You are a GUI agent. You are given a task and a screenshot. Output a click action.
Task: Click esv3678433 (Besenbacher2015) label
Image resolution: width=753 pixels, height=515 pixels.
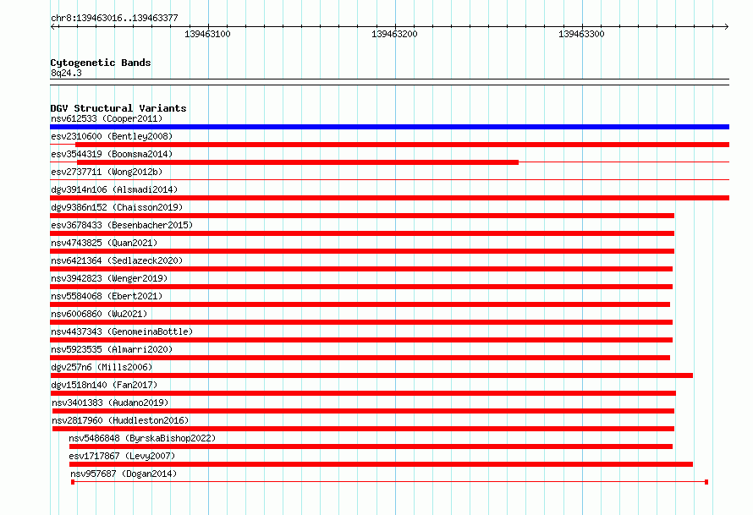(x=122, y=225)
